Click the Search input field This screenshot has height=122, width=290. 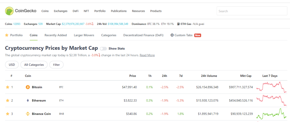(252, 11)
